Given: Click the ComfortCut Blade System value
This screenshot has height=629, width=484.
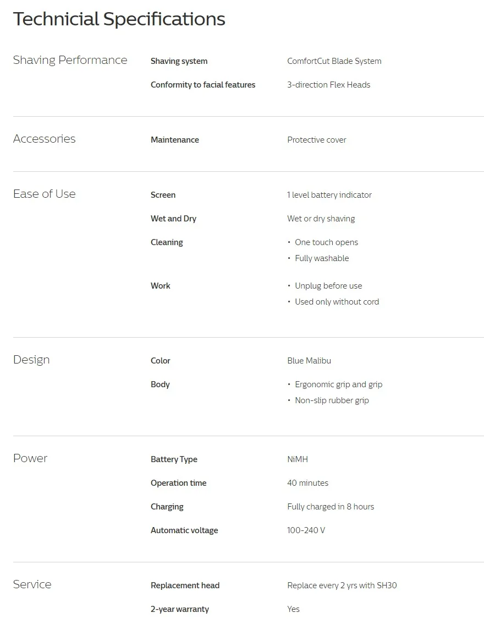Looking at the screenshot, I should pos(334,61).
